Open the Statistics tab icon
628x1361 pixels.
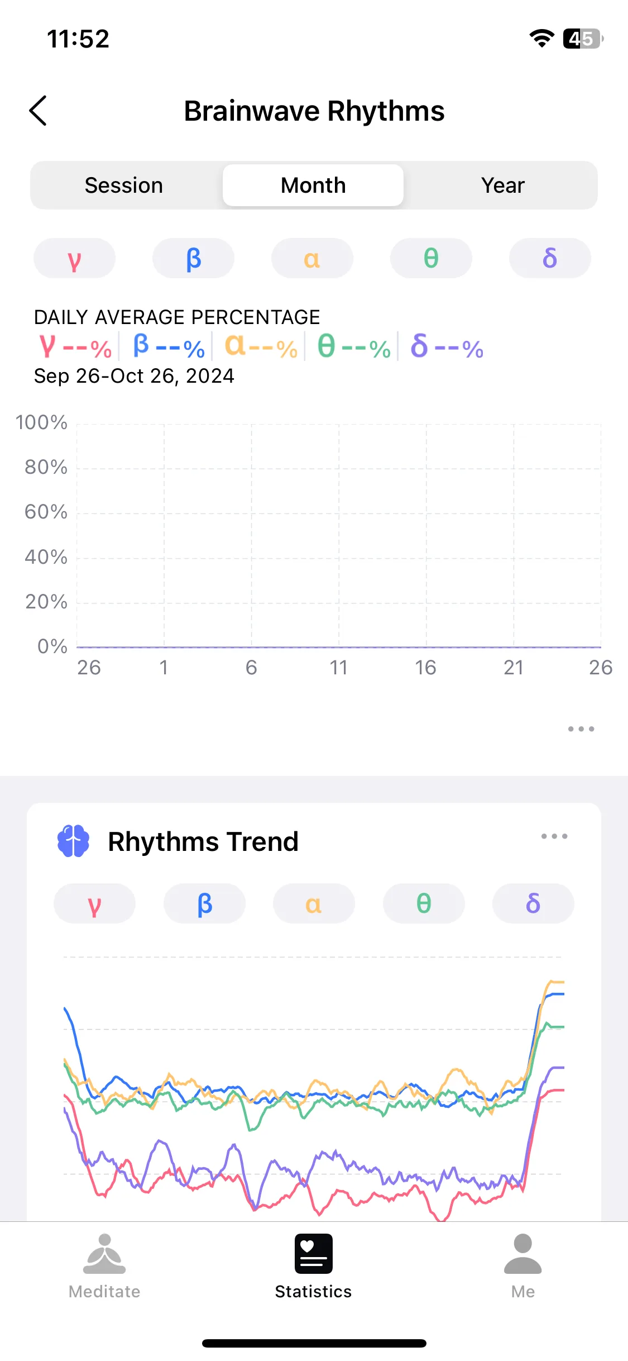[x=313, y=1254]
